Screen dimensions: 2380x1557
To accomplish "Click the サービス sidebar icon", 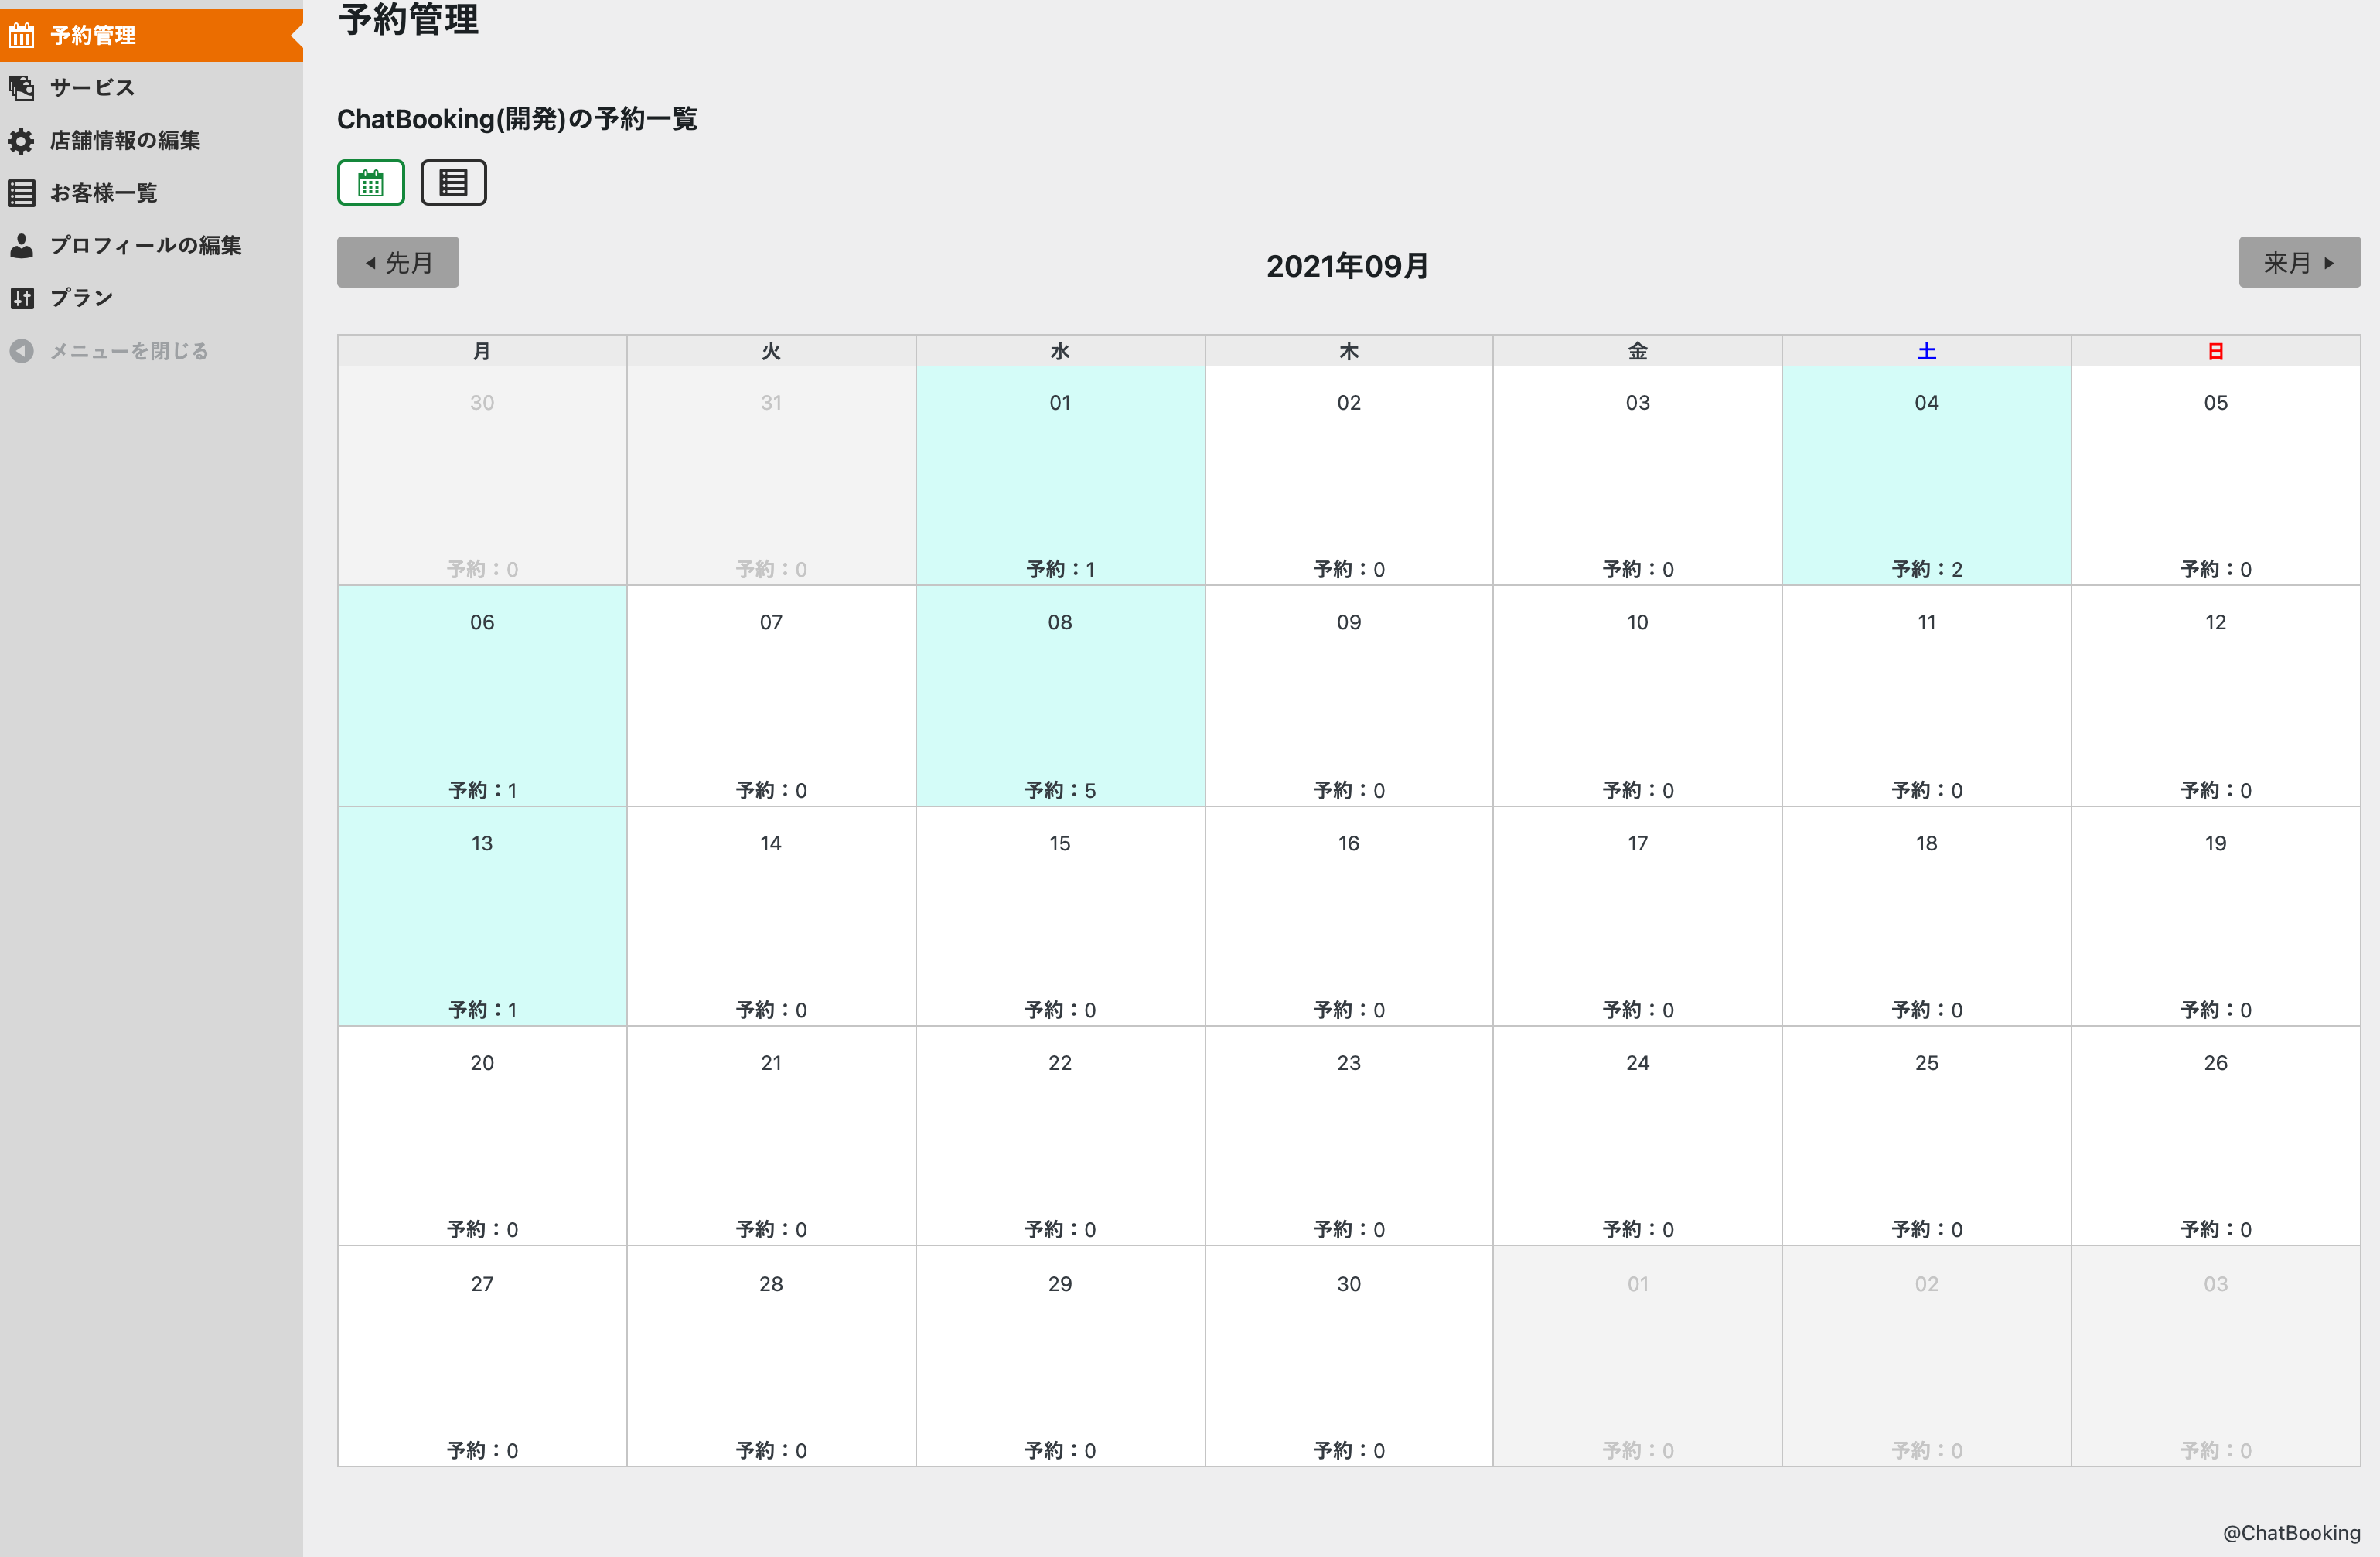I will pyautogui.click(x=22, y=88).
